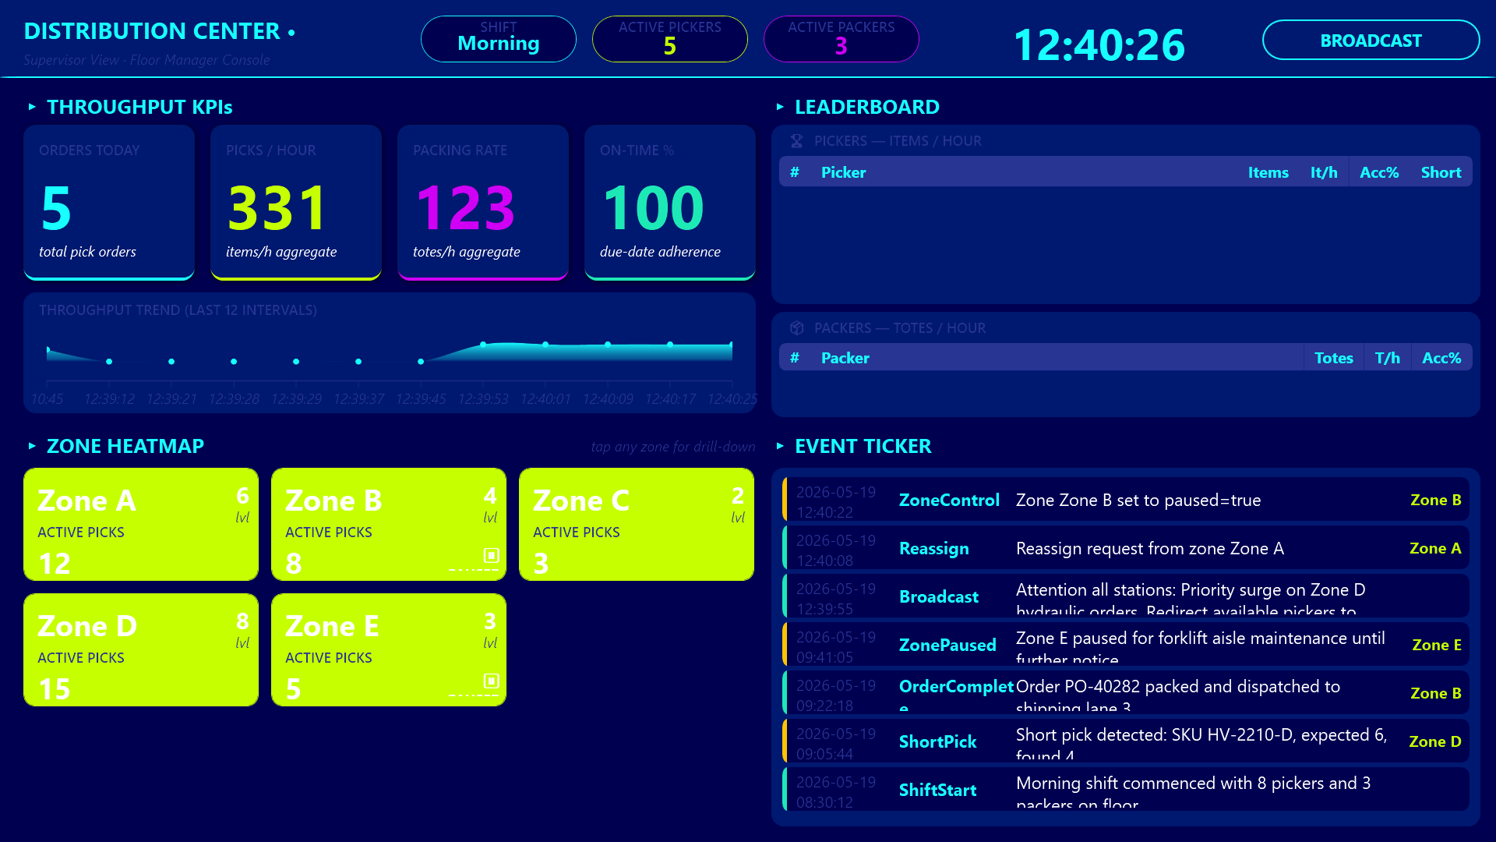Click Active Pickers counter pill

[x=670, y=39]
